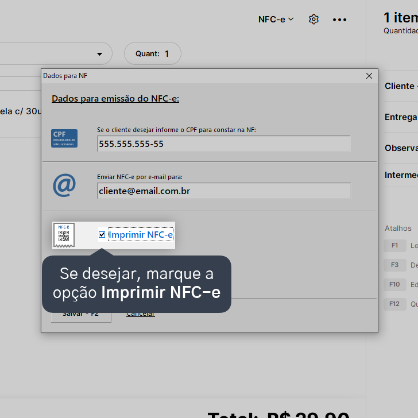The height and width of the screenshot is (418, 418).
Task: Click the @ e-mail icon
Action: point(64,185)
